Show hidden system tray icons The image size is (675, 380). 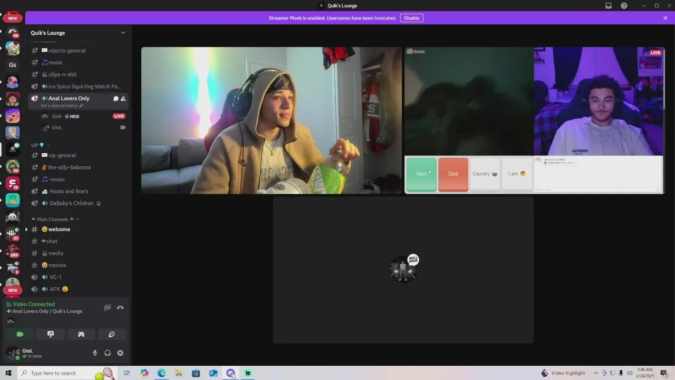(596, 373)
